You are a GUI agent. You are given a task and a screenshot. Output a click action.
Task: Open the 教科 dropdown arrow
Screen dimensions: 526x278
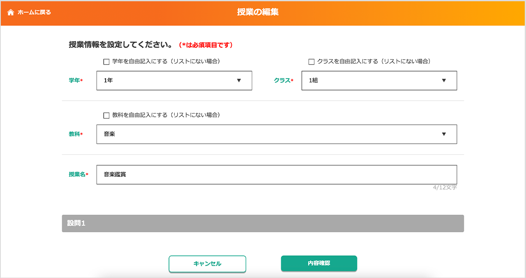coord(444,134)
